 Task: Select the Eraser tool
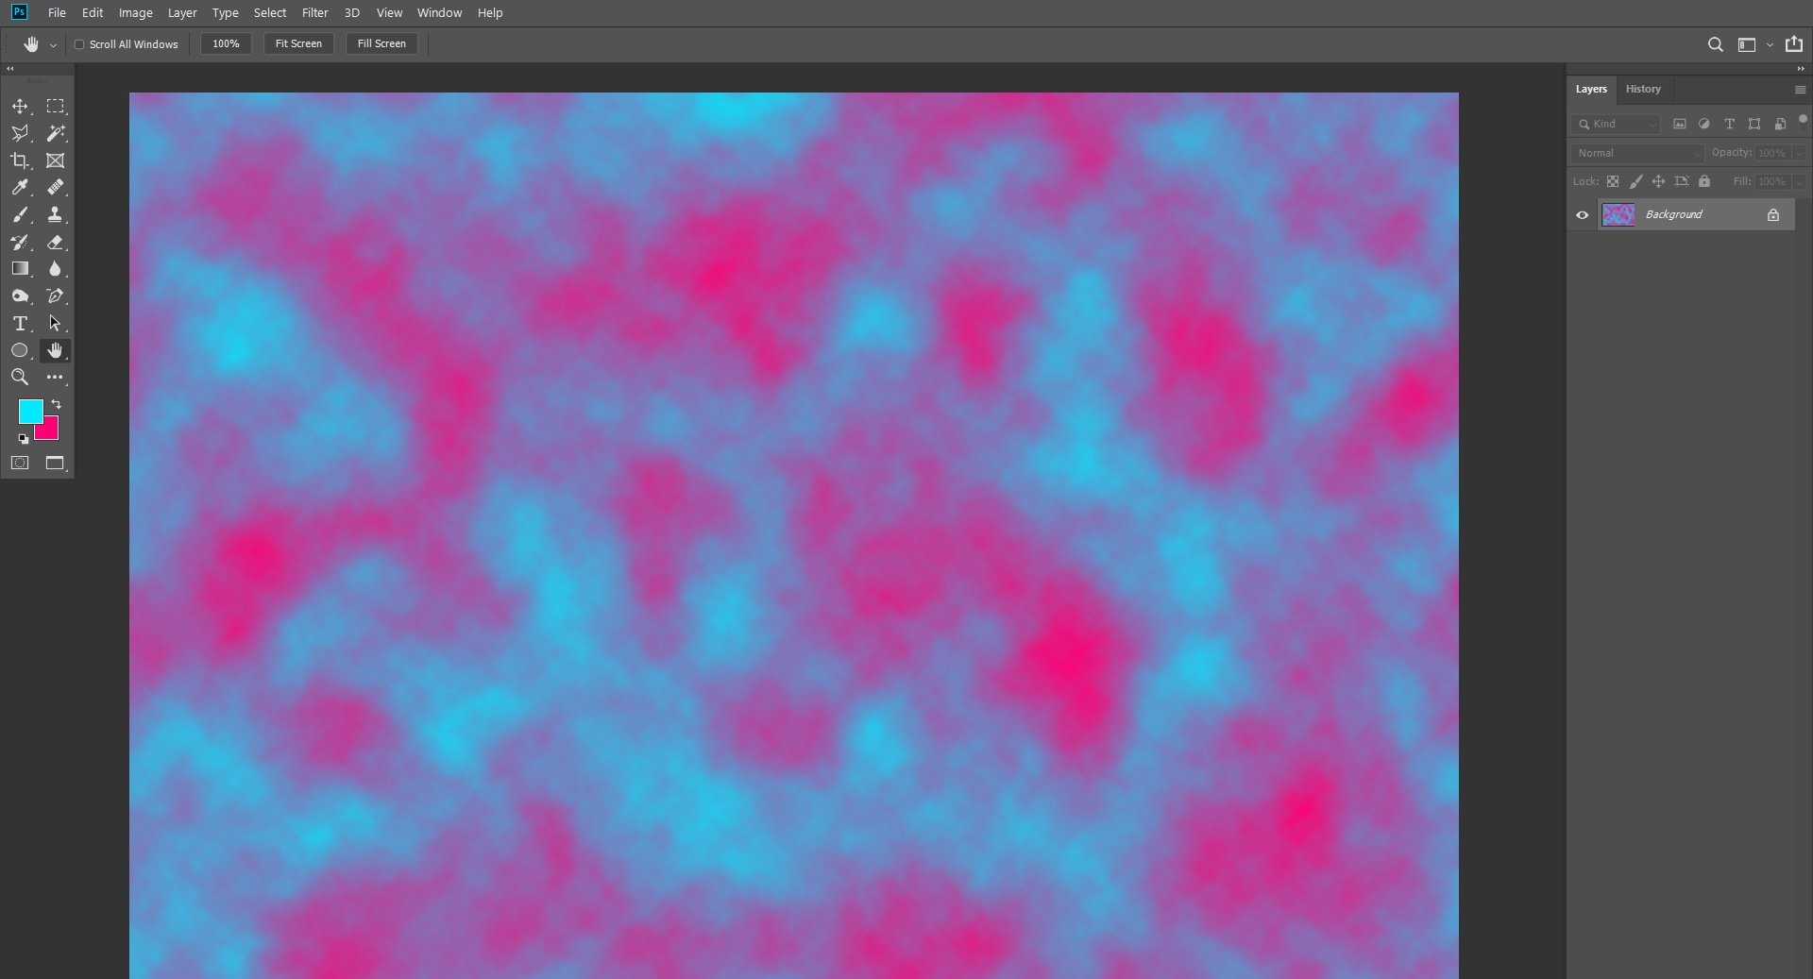point(56,243)
